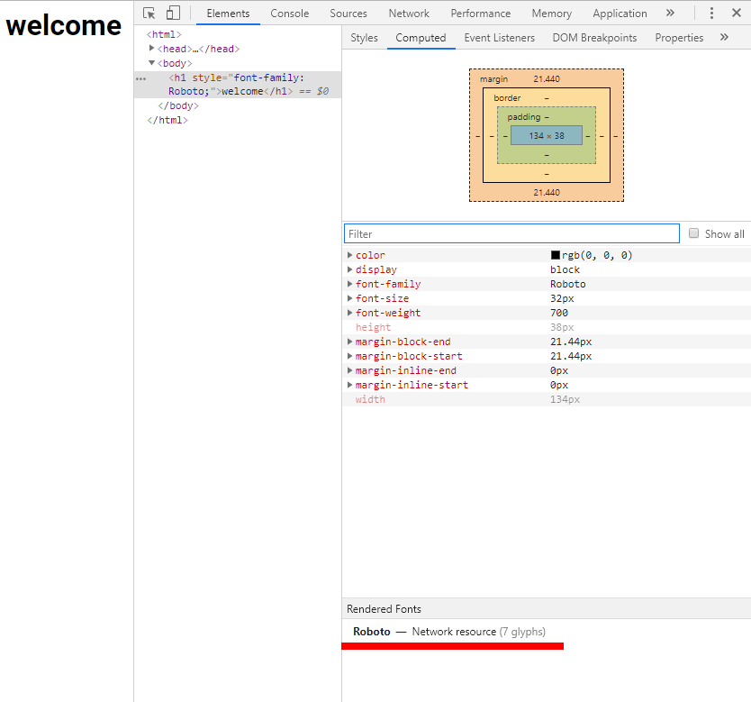This screenshot has height=702, width=751.
Task: Open the Event Listeners tab
Action: 499,38
